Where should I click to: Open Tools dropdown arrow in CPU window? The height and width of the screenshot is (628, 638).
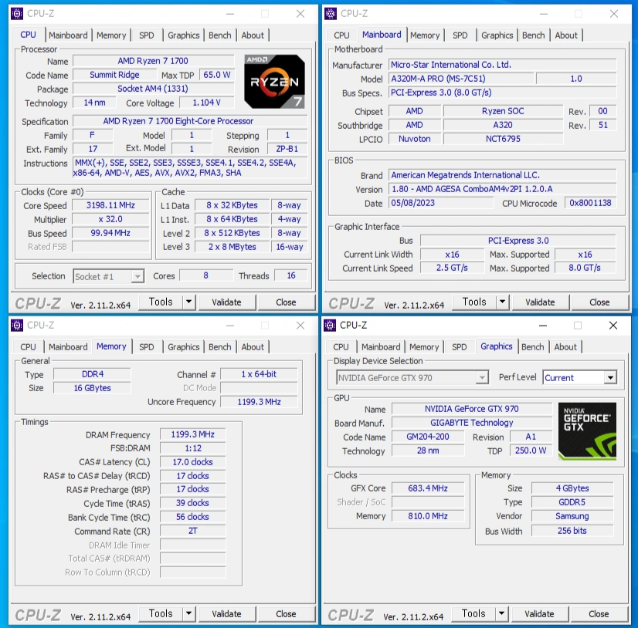(x=188, y=302)
